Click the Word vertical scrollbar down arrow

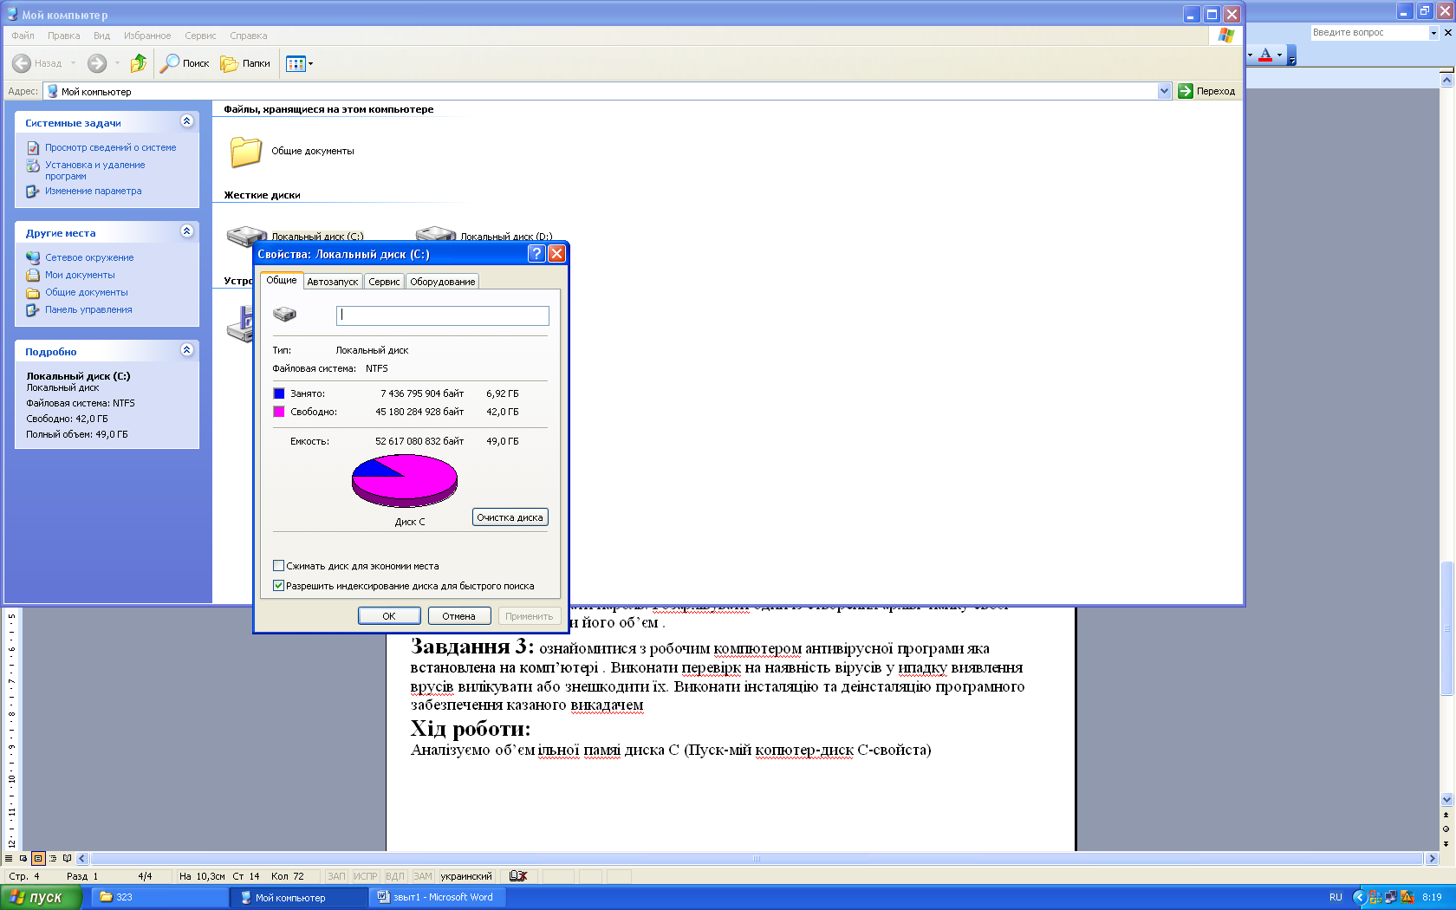(1446, 800)
